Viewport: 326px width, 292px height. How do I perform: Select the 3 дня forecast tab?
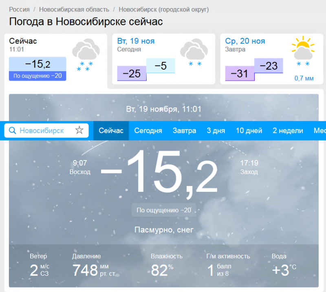pyautogui.click(x=216, y=131)
